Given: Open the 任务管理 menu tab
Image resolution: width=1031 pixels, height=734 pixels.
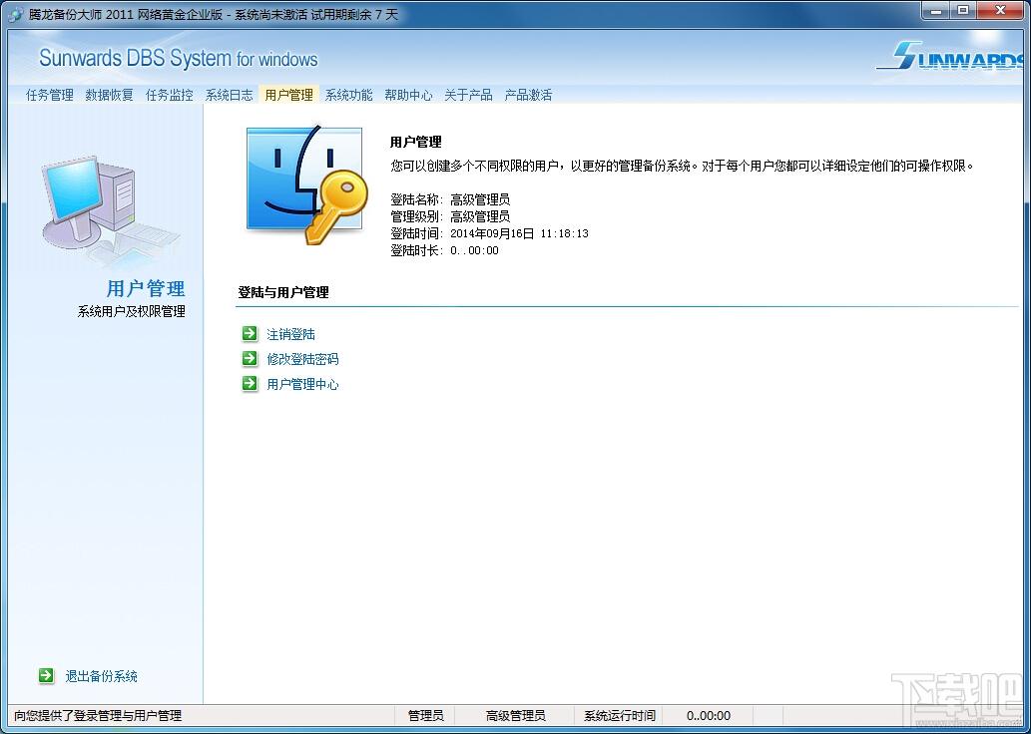Looking at the screenshot, I should (49, 95).
